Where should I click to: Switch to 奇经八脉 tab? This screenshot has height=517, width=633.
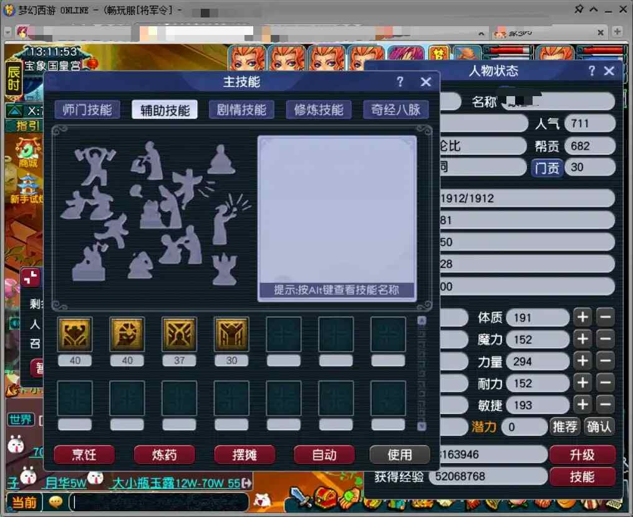pyautogui.click(x=395, y=109)
